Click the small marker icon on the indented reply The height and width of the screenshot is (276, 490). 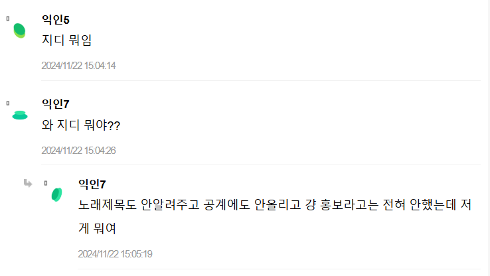(46, 182)
